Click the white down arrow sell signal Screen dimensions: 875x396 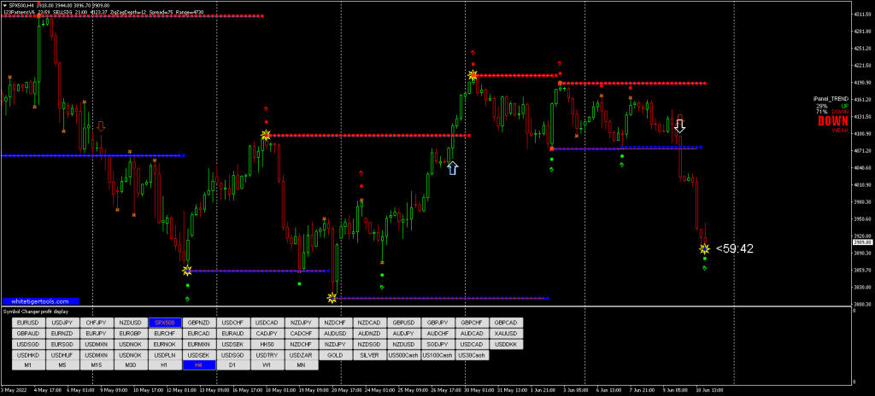[680, 126]
